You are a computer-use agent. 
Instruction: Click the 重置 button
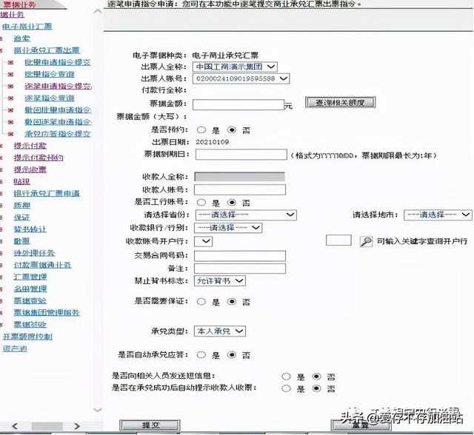click(361, 425)
